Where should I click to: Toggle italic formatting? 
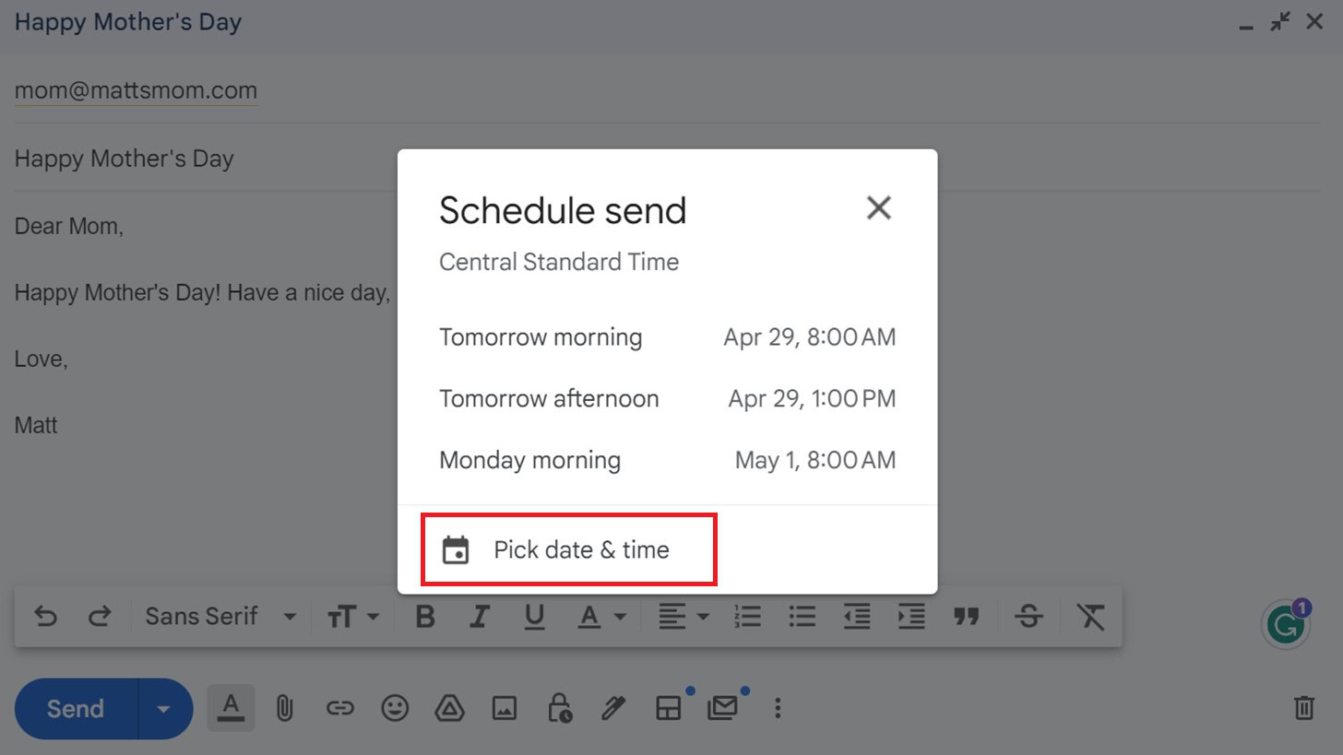click(479, 617)
